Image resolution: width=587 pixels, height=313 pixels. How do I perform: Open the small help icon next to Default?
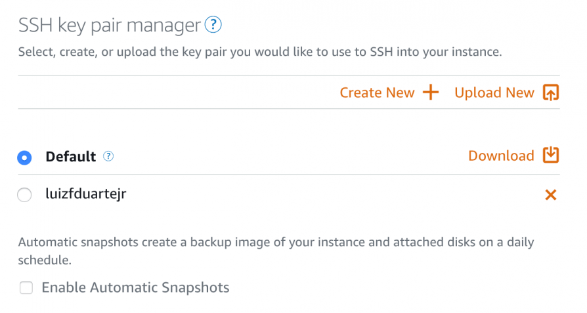108,156
